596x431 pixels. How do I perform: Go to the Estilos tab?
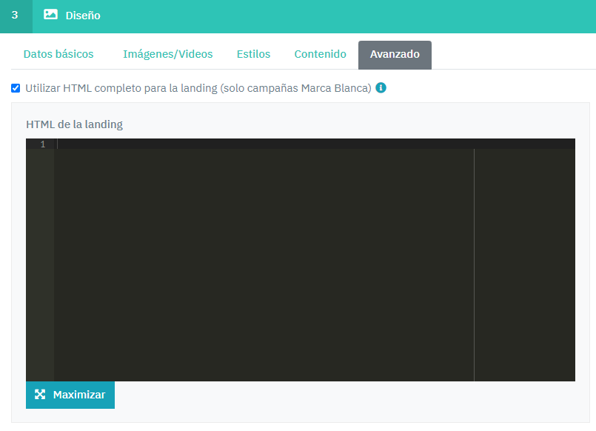click(x=253, y=54)
